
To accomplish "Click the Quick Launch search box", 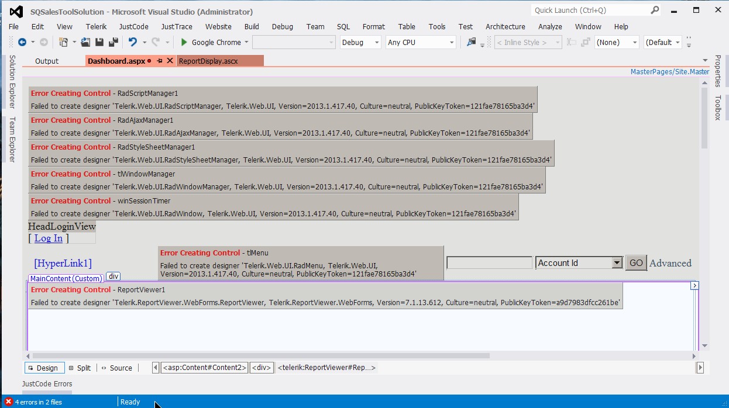I will pos(590,10).
